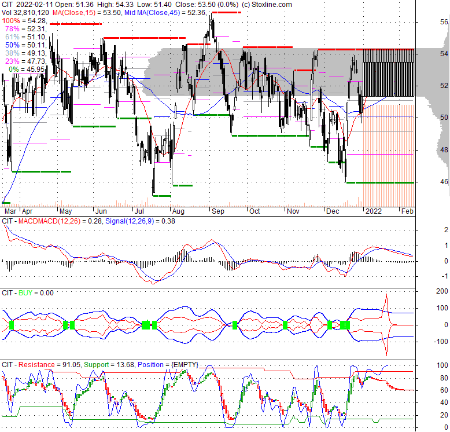Viewport: 450px width, 432px height.
Task: Click the 'Sep' month label on time axis
Action: (x=218, y=211)
